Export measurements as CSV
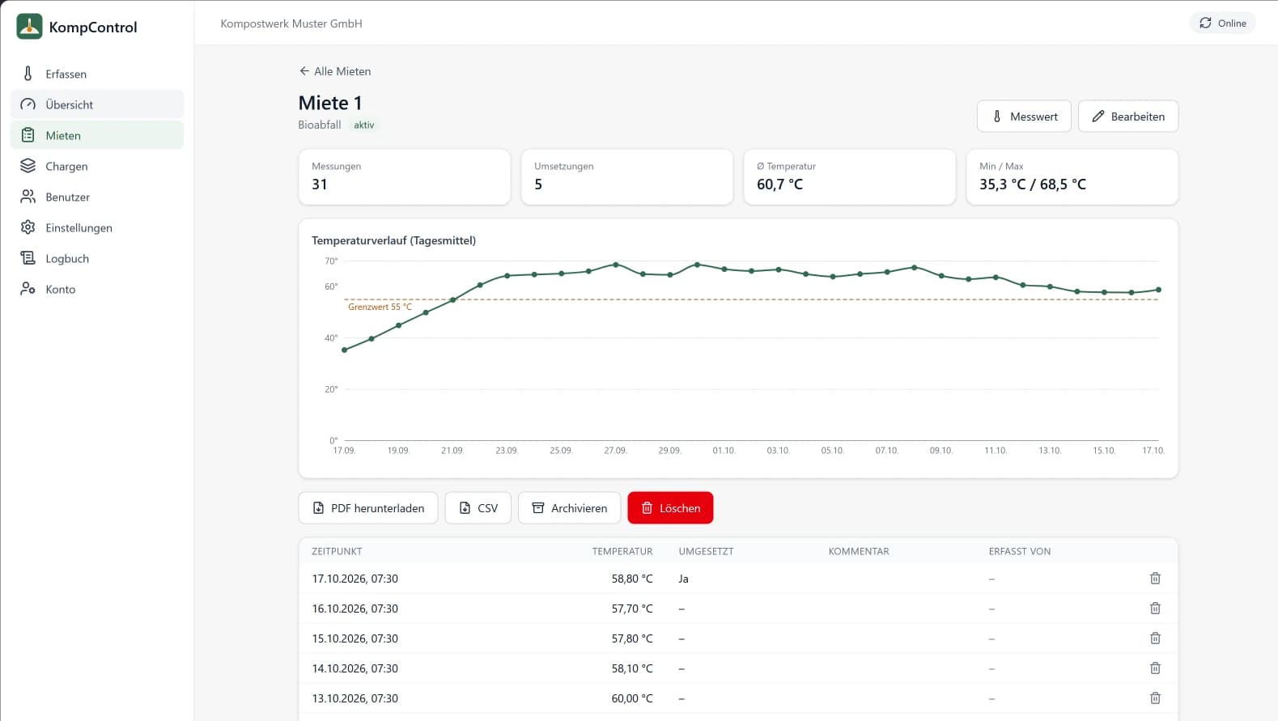 pos(478,508)
